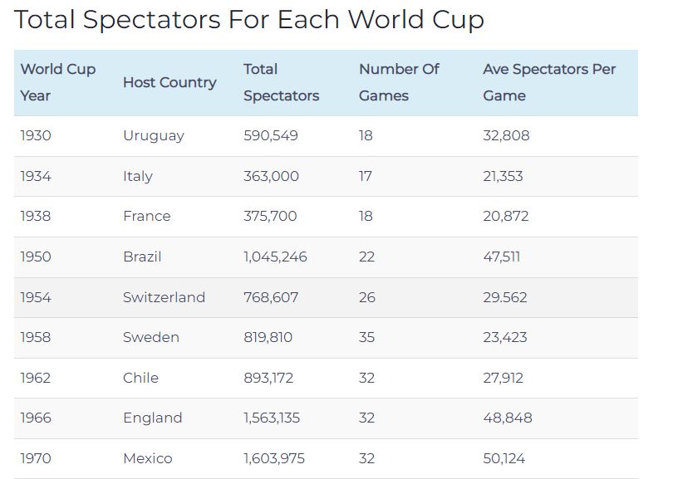
Task: Click the France host country cell
Action: [x=147, y=216]
